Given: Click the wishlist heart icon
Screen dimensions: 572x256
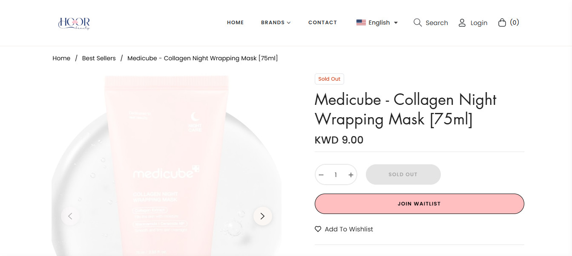Looking at the screenshot, I should (318, 229).
